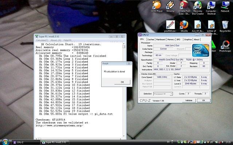The image size is (233, 145).
Task: Click the scroll down arrow in Super PI
Action: click(124, 136)
